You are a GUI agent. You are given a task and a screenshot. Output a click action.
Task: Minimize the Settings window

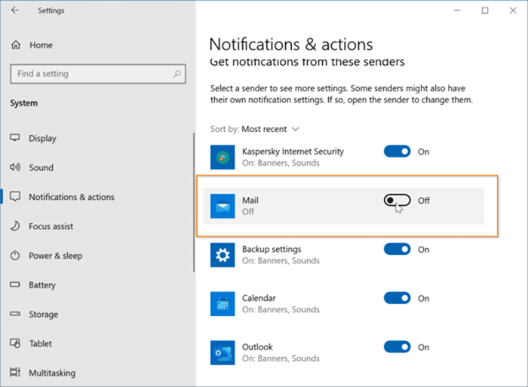click(457, 11)
